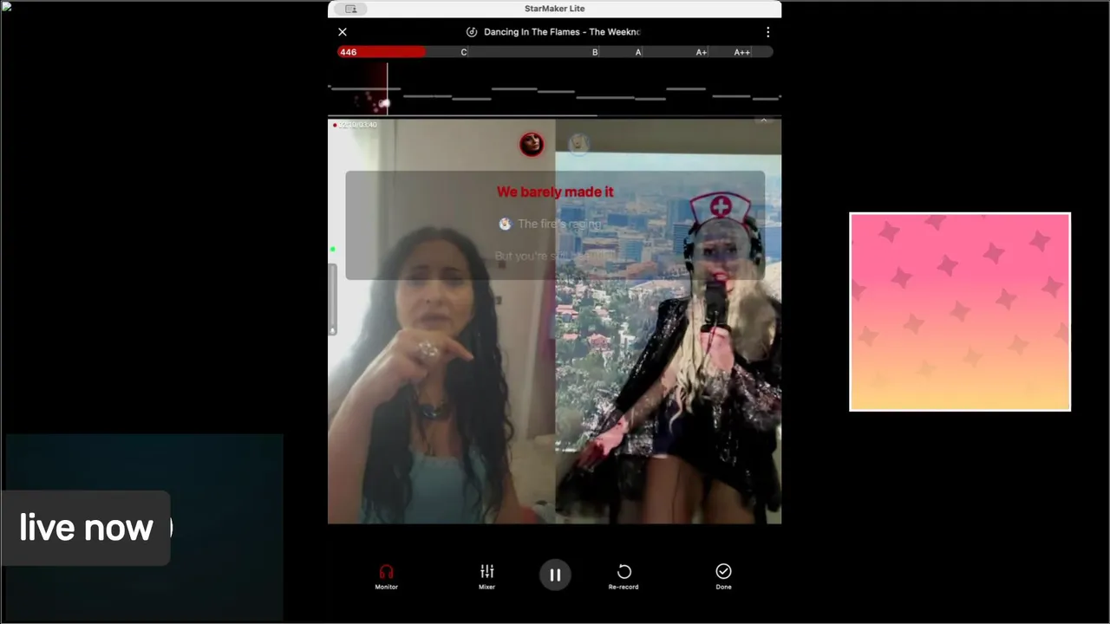Click the song disc icon beside the title
Screen dimensions: 1110x624
pyautogui.click(x=472, y=32)
